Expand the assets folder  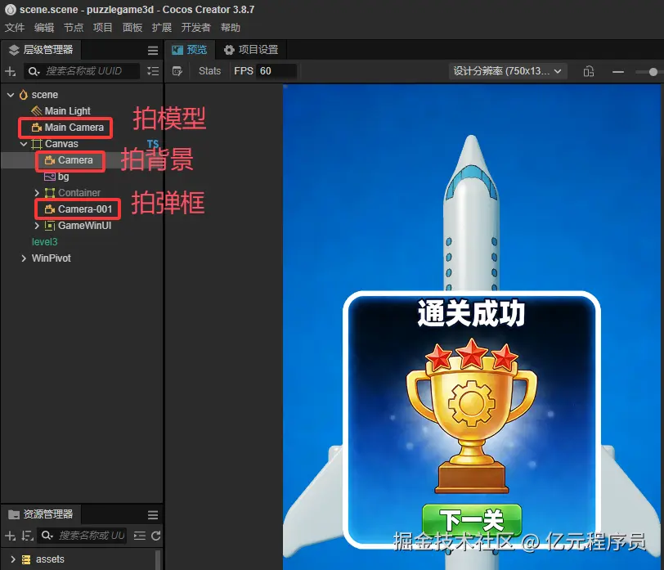pos(13,559)
